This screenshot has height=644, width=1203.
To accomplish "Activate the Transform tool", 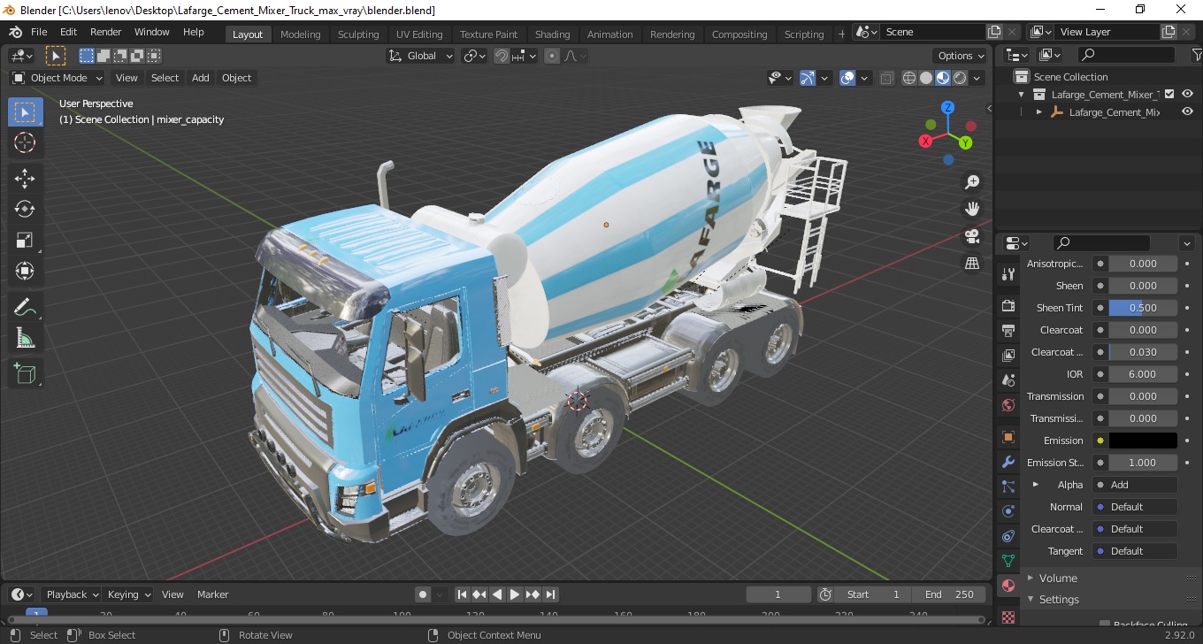I will point(25,271).
